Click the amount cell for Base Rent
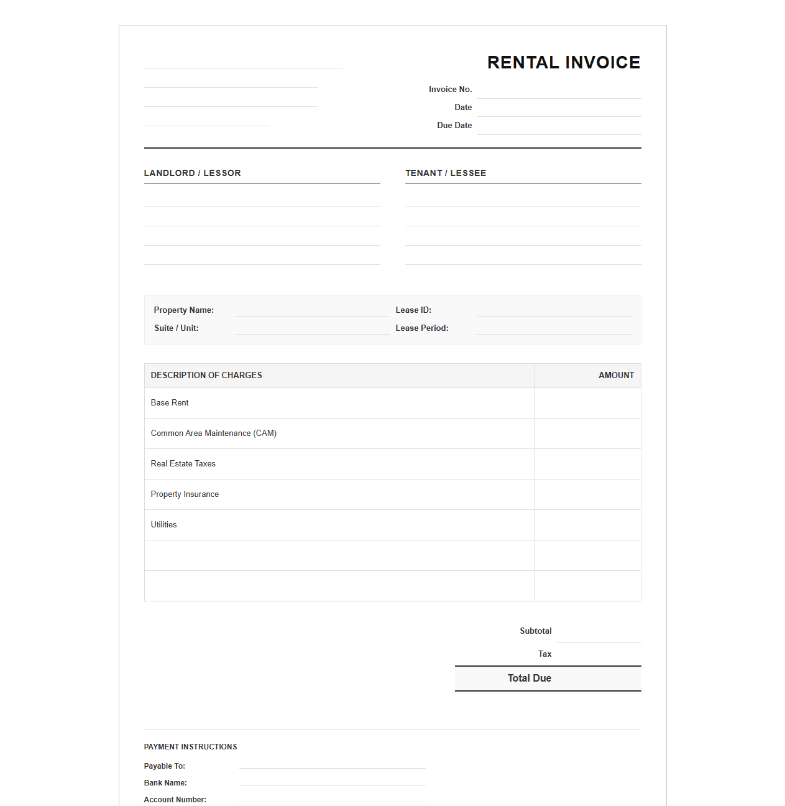Image resolution: width=785 pixels, height=806 pixels. (588, 403)
